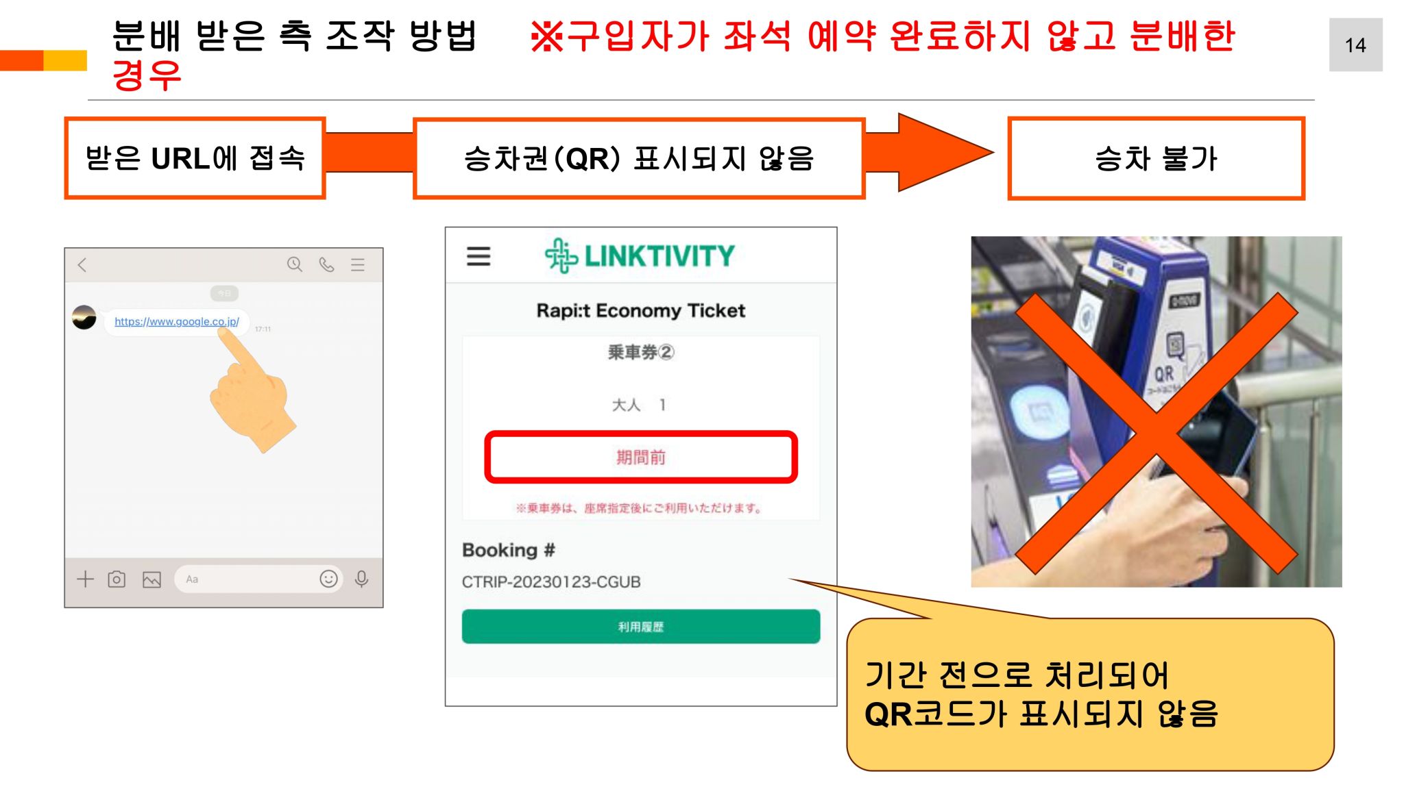
Task: Click the page number 14 box
Action: (x=1355, y=45)
